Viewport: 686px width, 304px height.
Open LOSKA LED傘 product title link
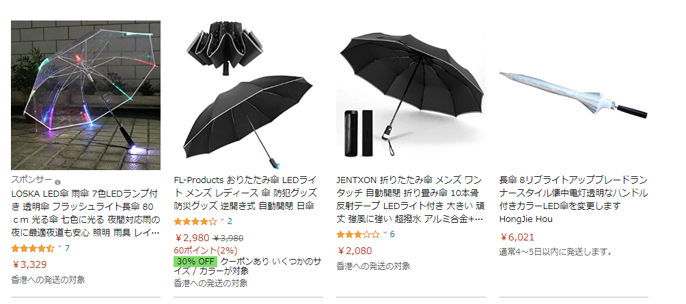click(x=86, y=213)
